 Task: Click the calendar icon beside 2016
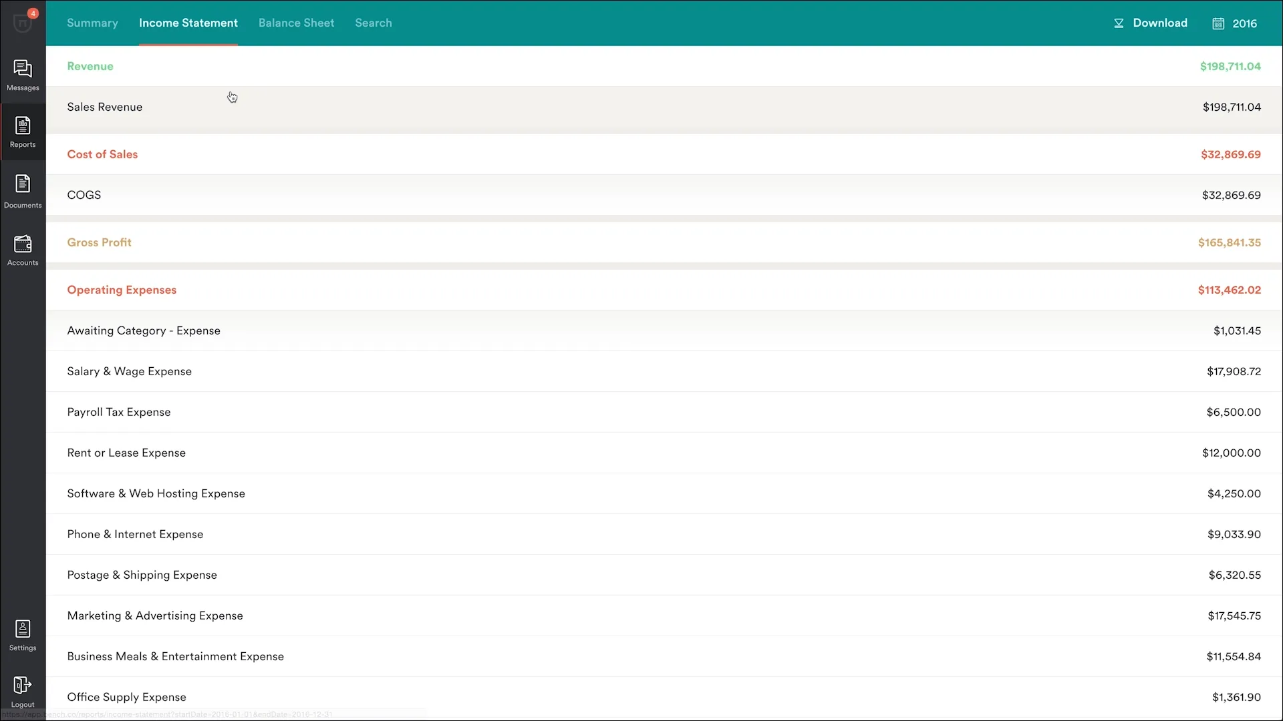[x=1218, y=23]
